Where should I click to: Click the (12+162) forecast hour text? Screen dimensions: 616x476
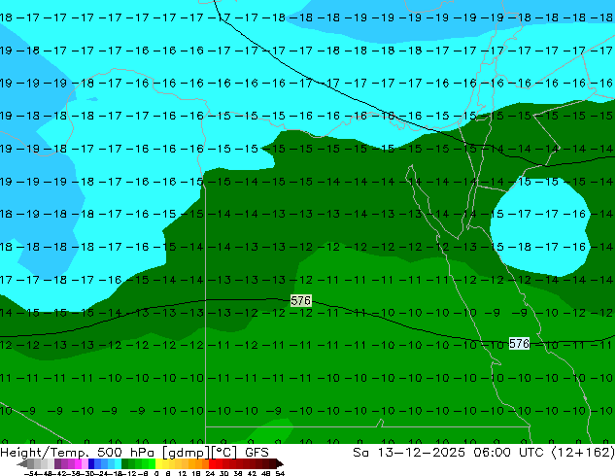(x=583, y=453)
